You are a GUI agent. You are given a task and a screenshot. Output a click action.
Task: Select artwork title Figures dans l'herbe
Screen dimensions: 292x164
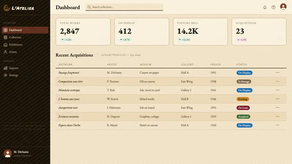click(x=69, y=125)
